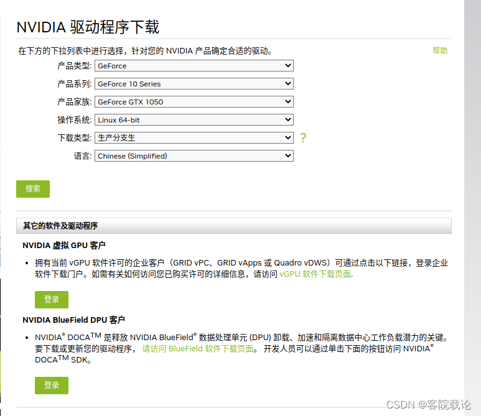This screenshot has height=416, width=481.
Task: Open the 帮助 link
Action: [440, 50]
